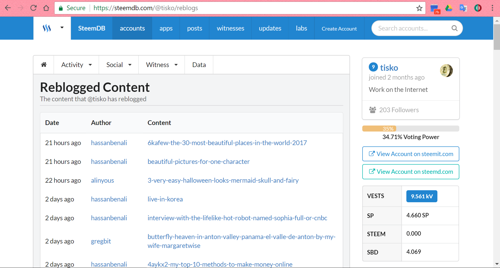Click the 34.71% Voting Power label

coord(411,137)
